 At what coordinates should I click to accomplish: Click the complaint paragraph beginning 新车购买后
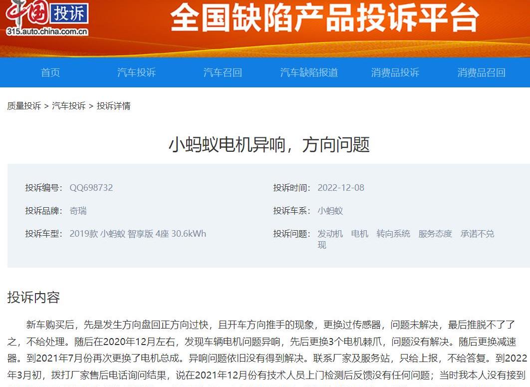click(x=267, y=352)
